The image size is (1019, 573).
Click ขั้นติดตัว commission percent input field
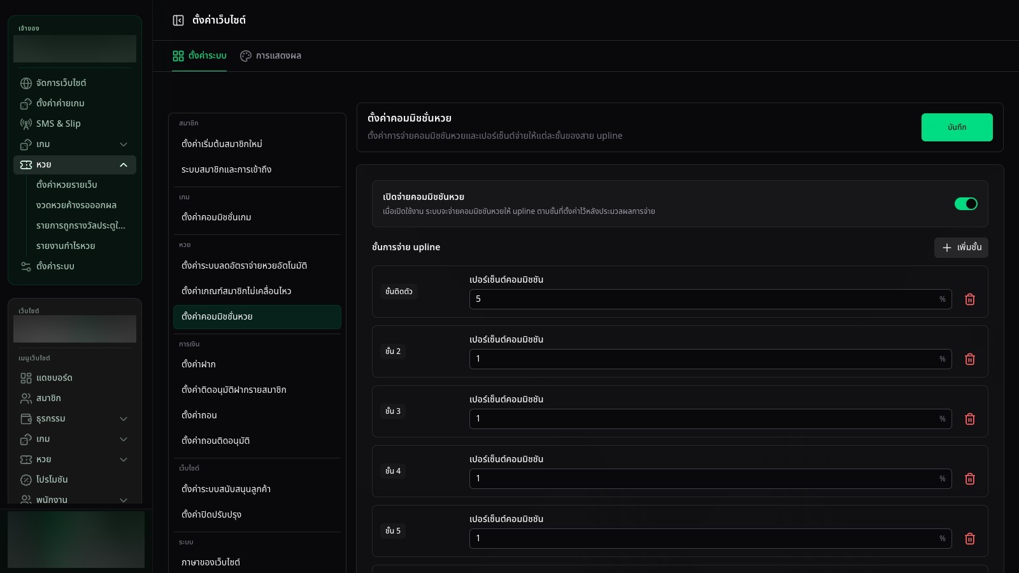click(x=710, y=299)
